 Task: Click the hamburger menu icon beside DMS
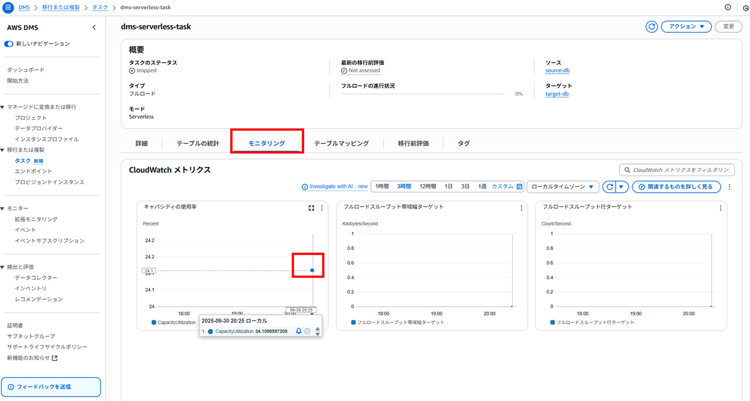point(8,7)
